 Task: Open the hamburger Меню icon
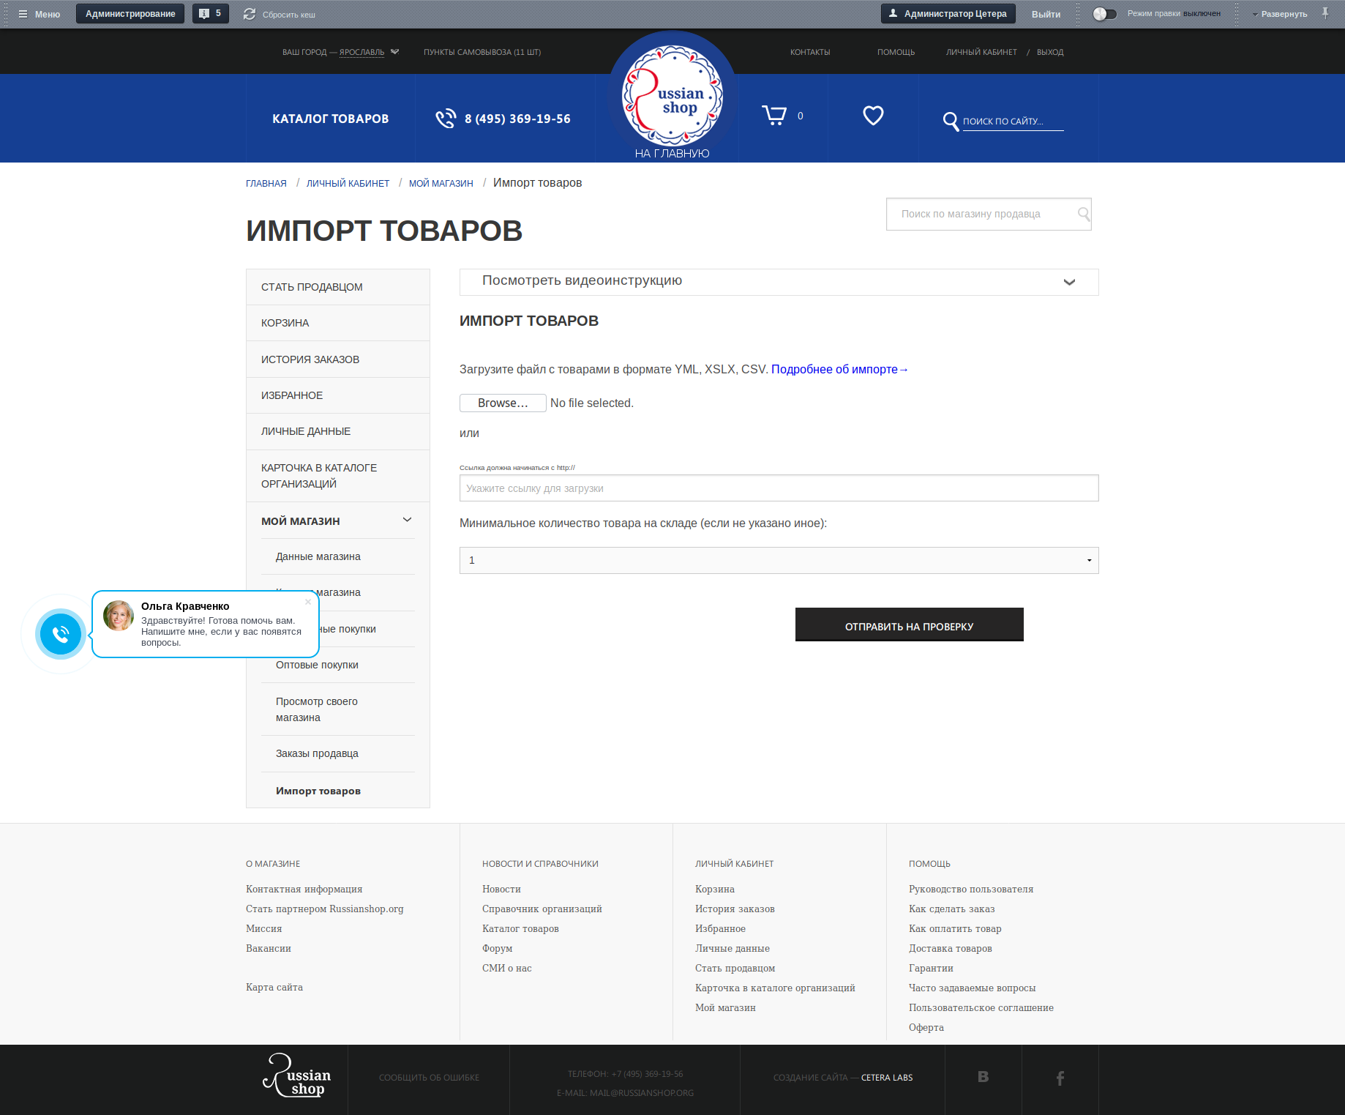coord(24,13)
